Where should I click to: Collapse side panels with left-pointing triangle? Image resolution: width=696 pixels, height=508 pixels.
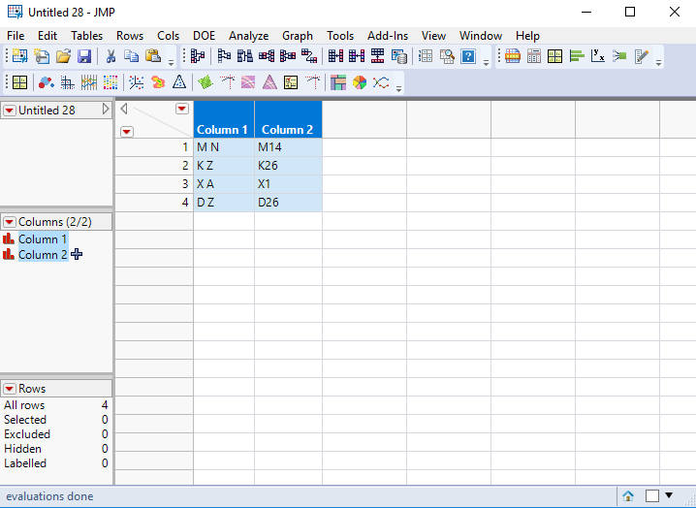[124, 109]
